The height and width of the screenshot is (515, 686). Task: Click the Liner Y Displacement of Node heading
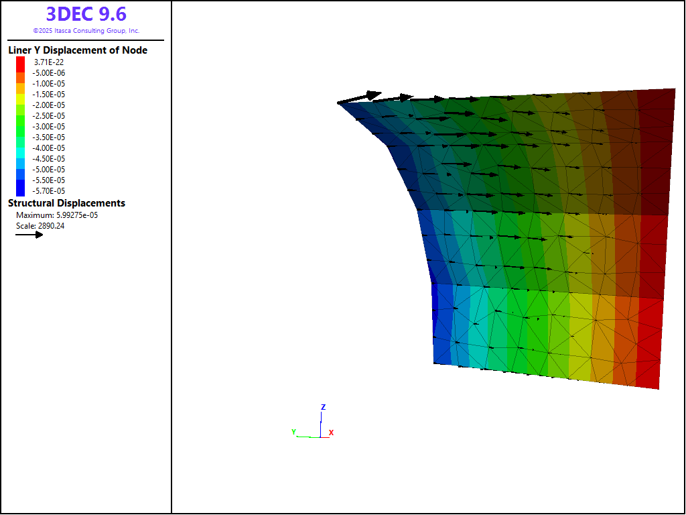click(x=78, y=50)
